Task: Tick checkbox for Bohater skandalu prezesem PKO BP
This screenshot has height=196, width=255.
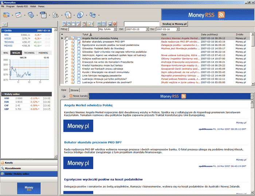Action: (x=67, y=42)
